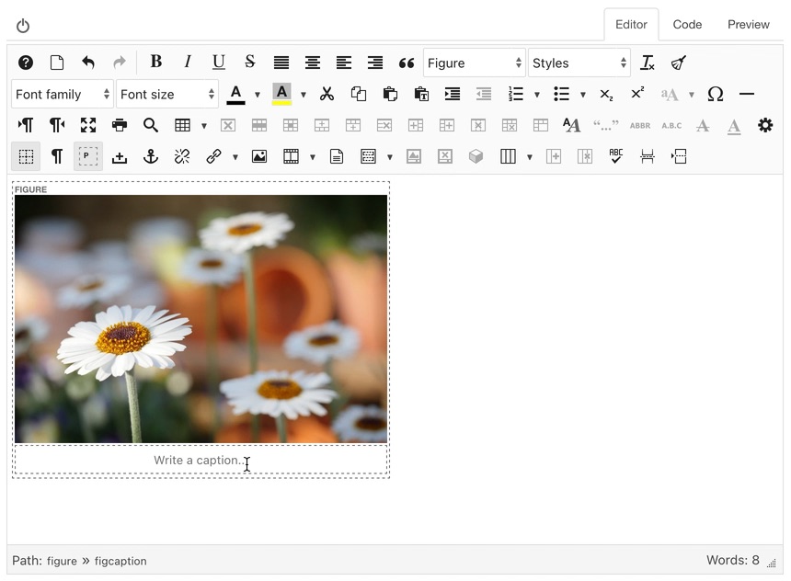791x581 pixels.
Task: Click the Cut scissors icon
Action: 327,94
